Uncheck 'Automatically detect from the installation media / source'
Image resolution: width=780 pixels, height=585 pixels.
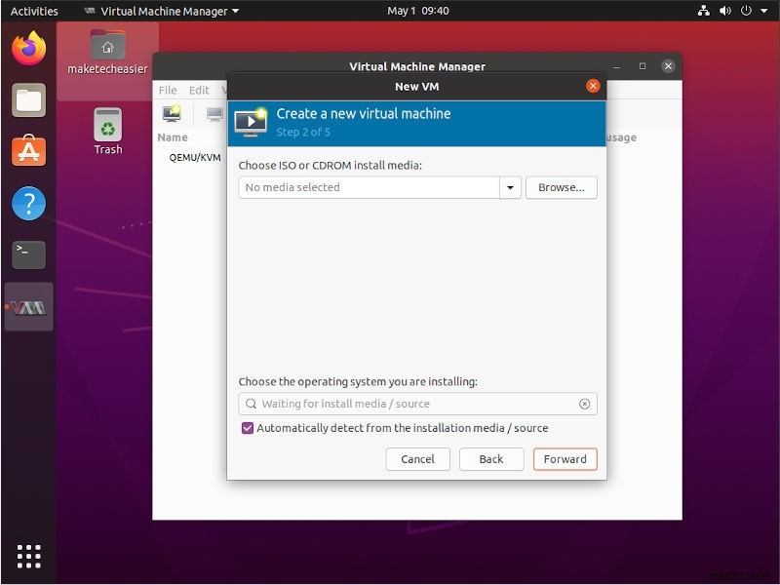point(248,428)
